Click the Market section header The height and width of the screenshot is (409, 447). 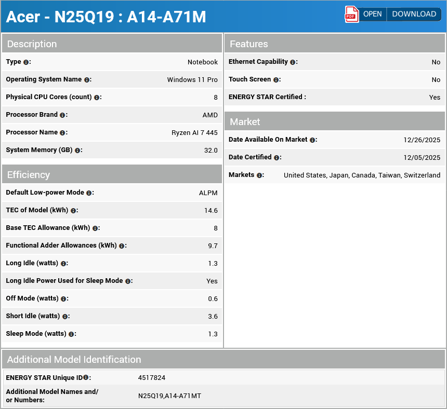click(x=334, y=121)
